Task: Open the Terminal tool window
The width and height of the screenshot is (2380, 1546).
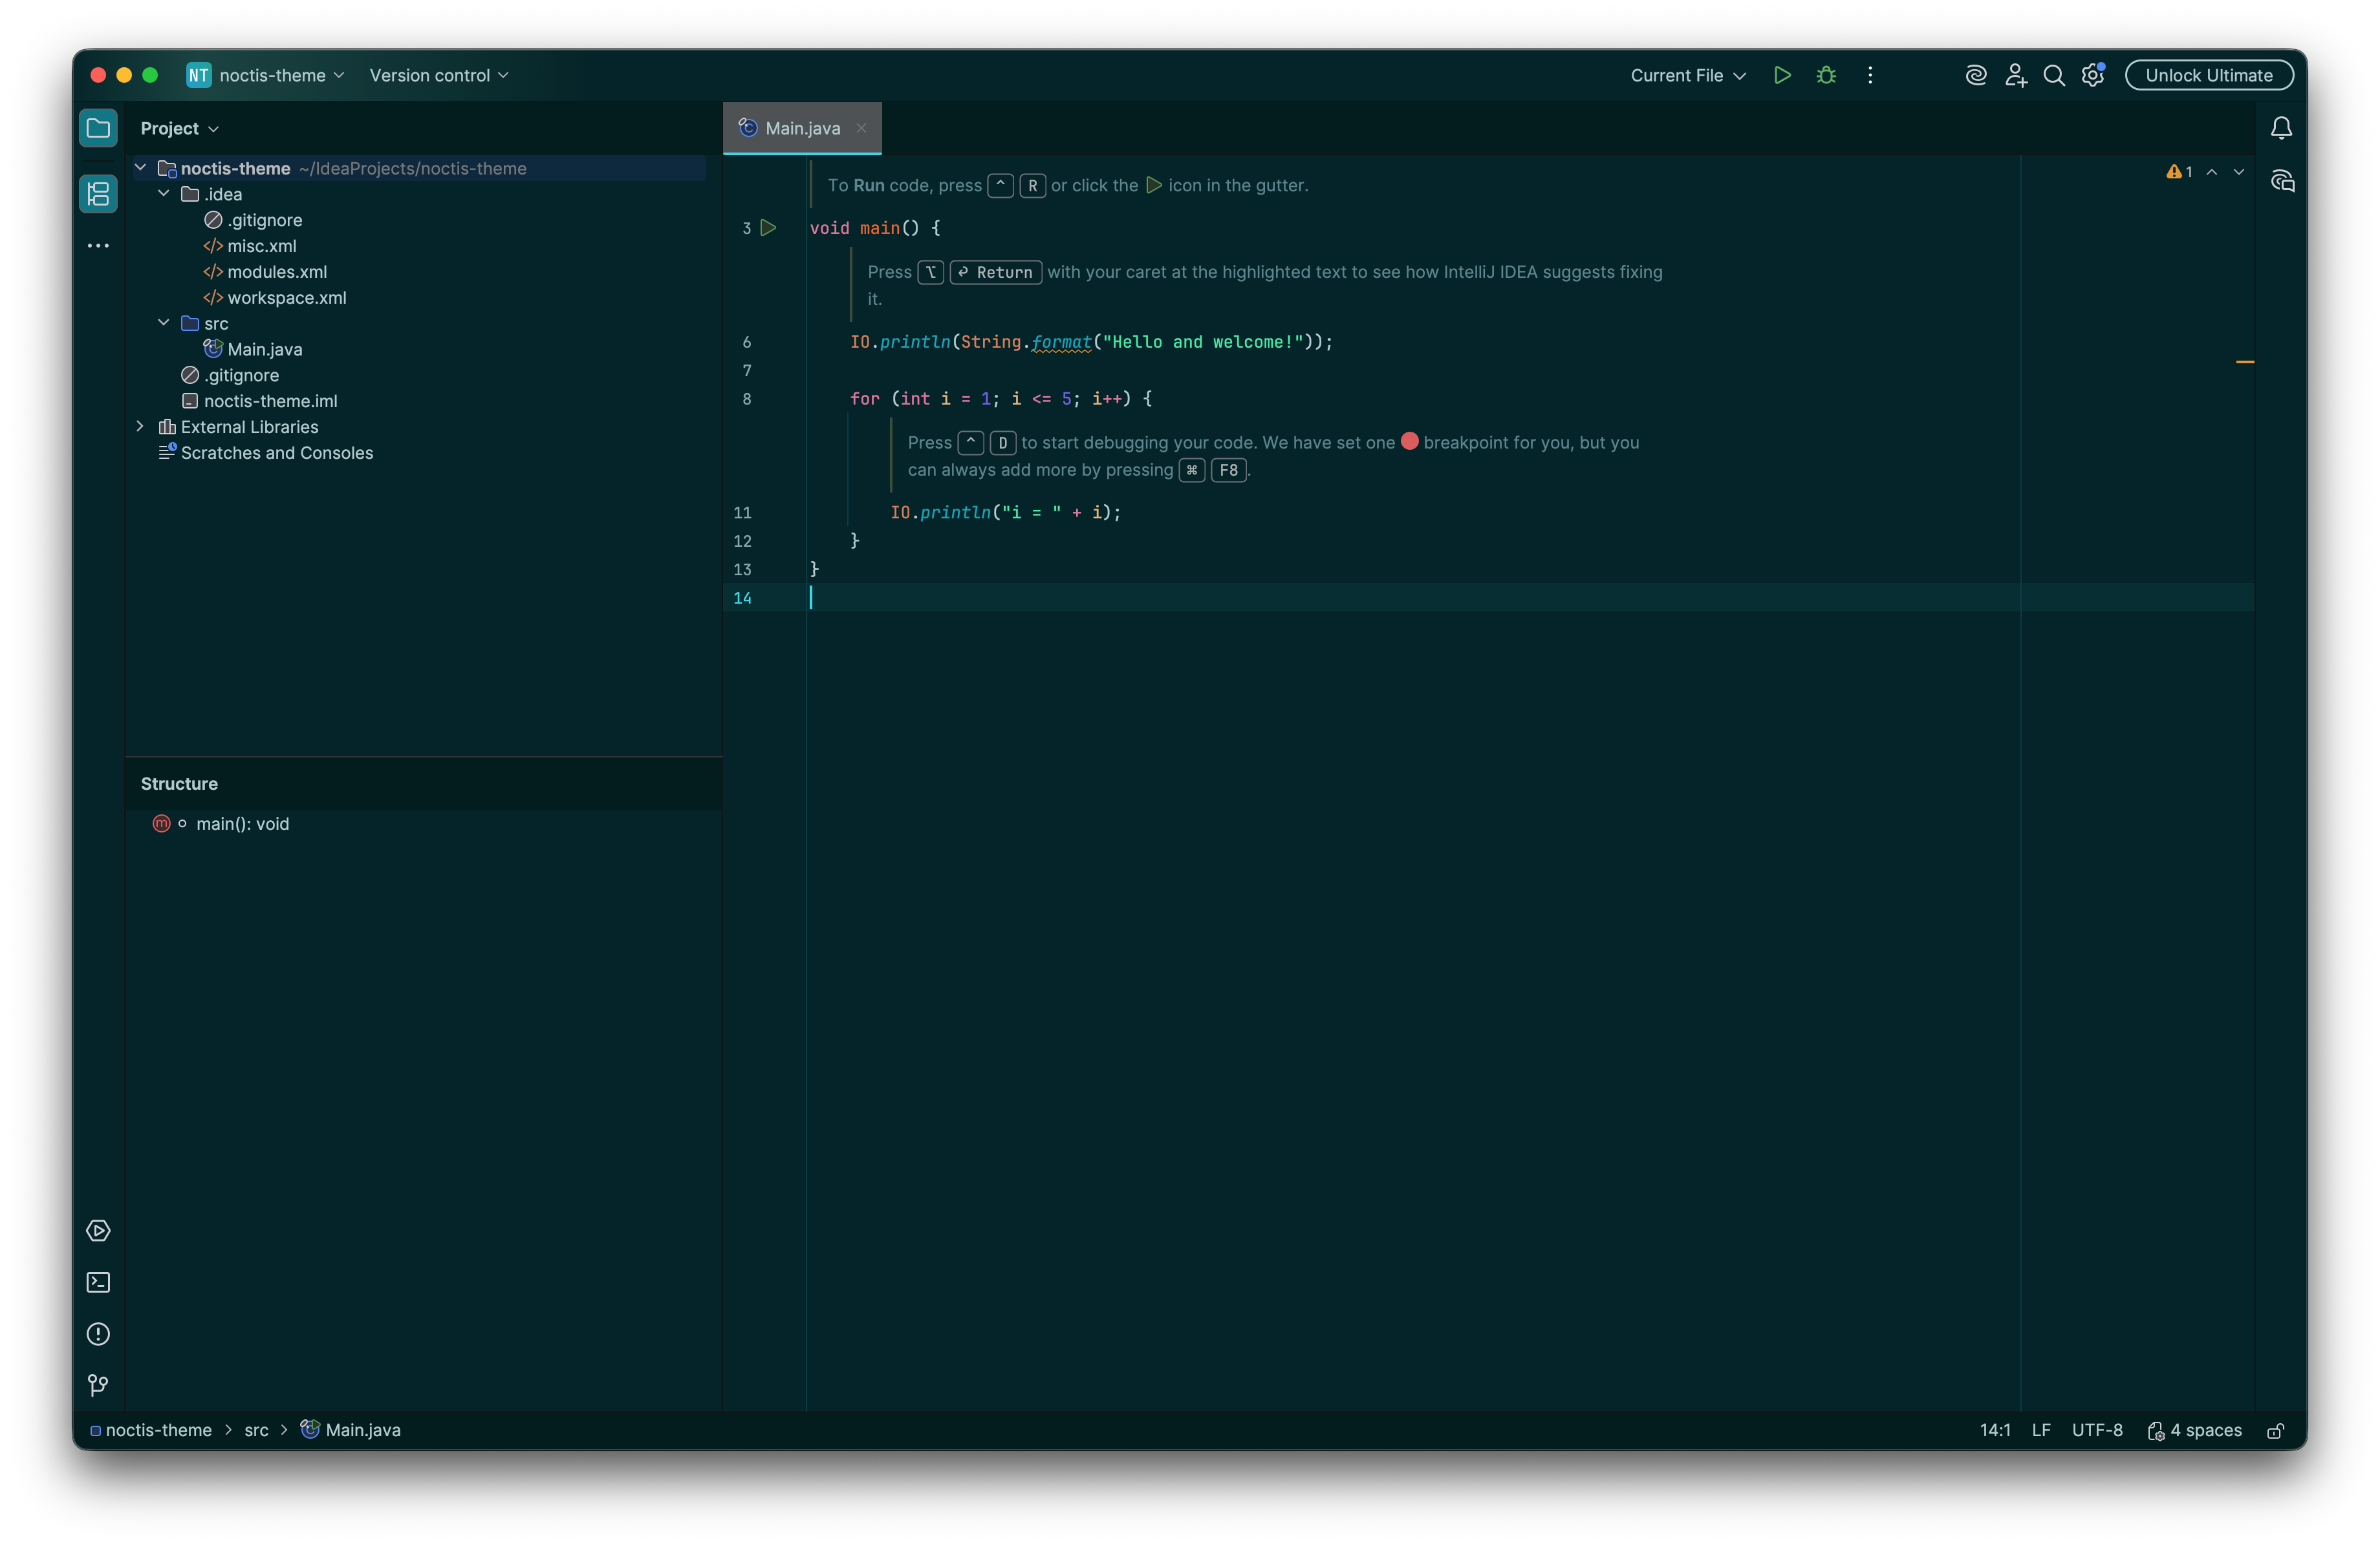Action: 98,1282
